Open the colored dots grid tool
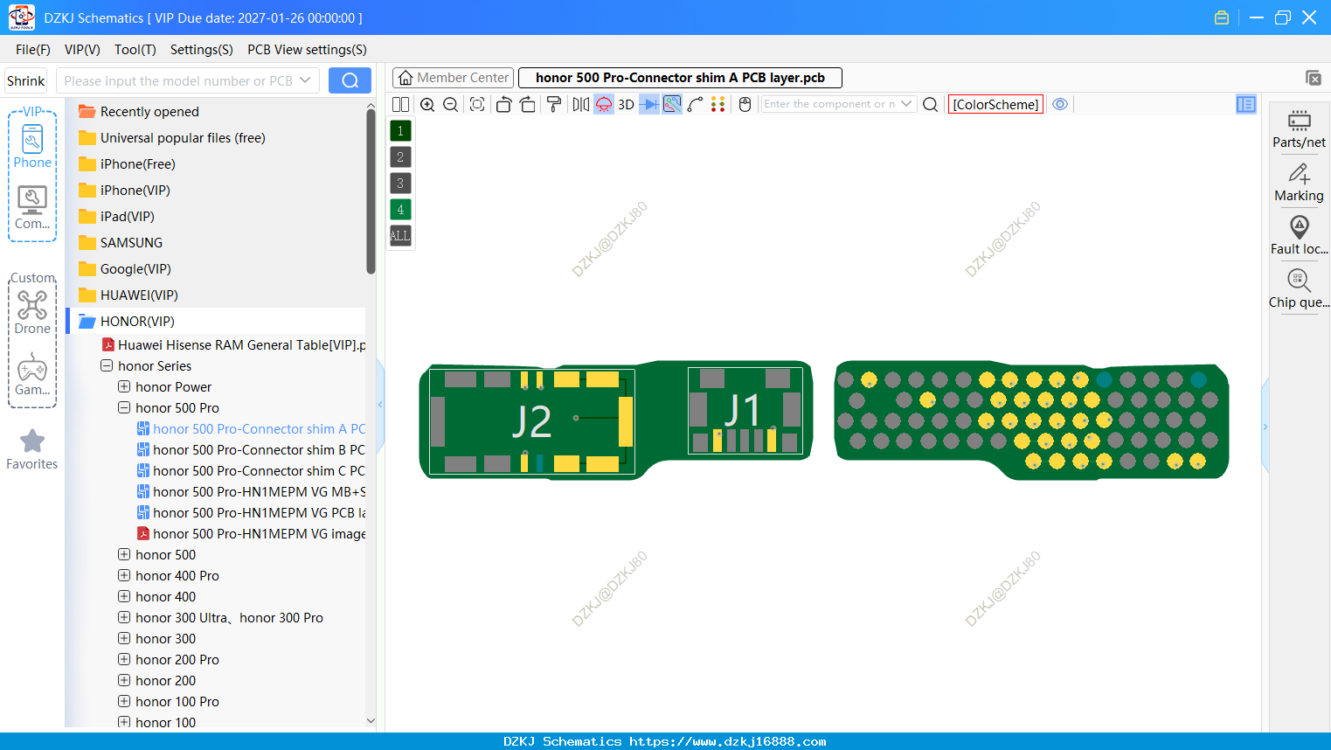Screen dimensions: 1331x750 pyautogui.click(x=717, y=104)
